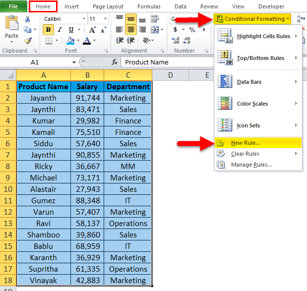Image resolution: width=307 pixels, height=291 pixels.
Task: Click the Copy icon
Action: (27, 30)
